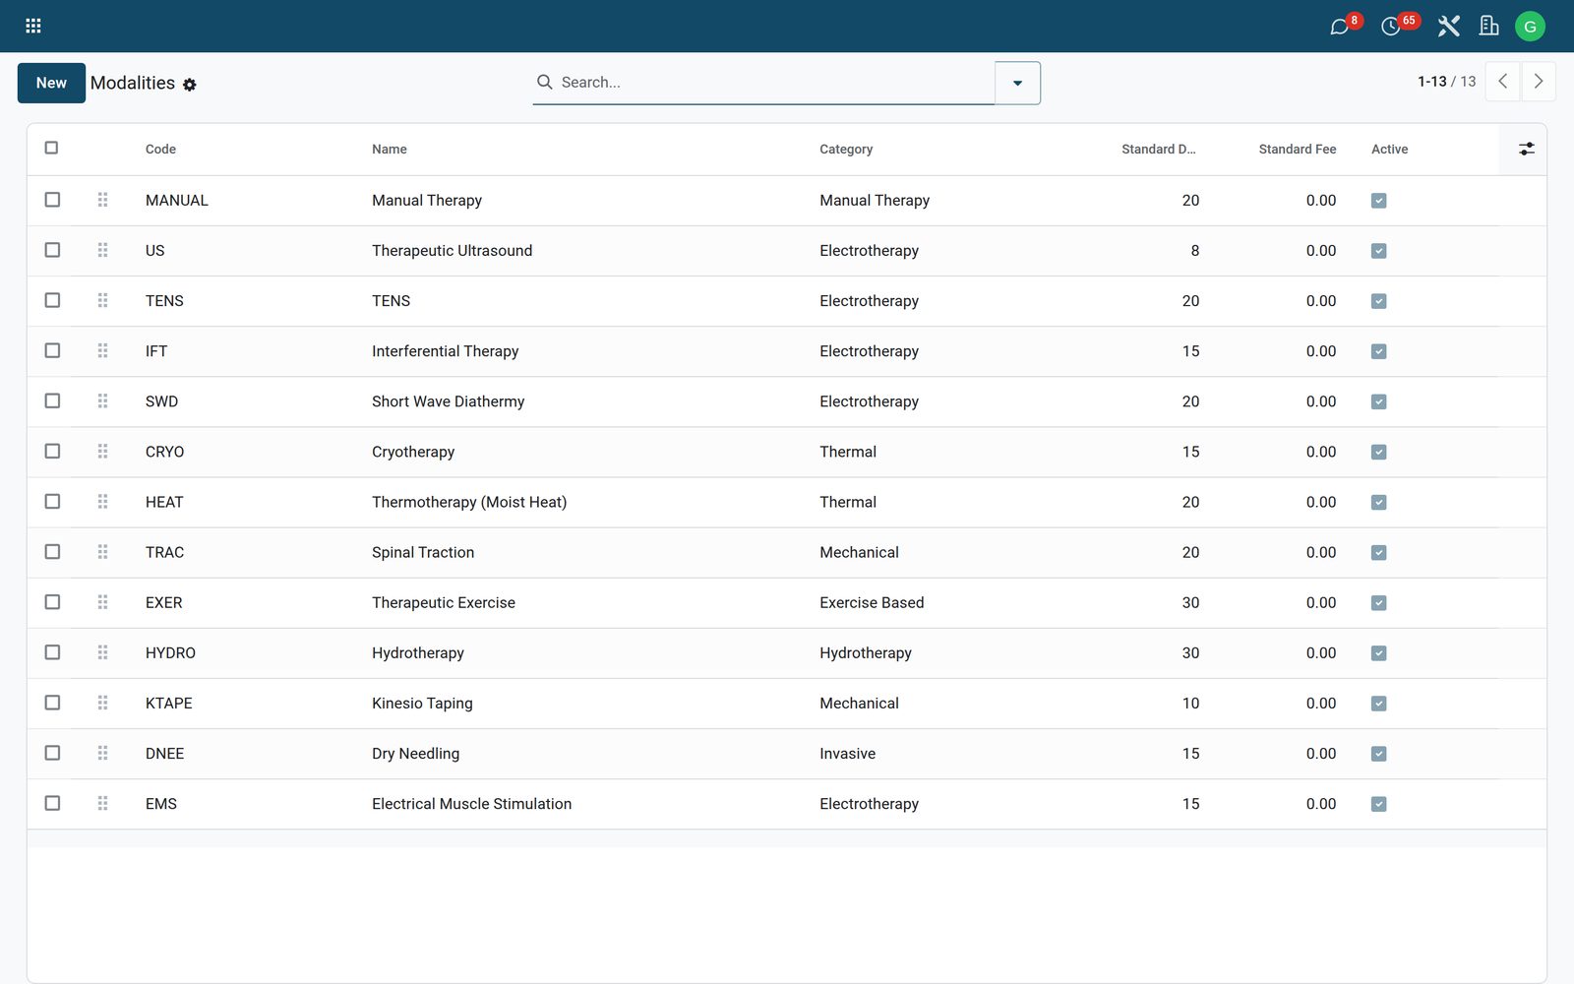Sort by the Code column header

(160, 150)
